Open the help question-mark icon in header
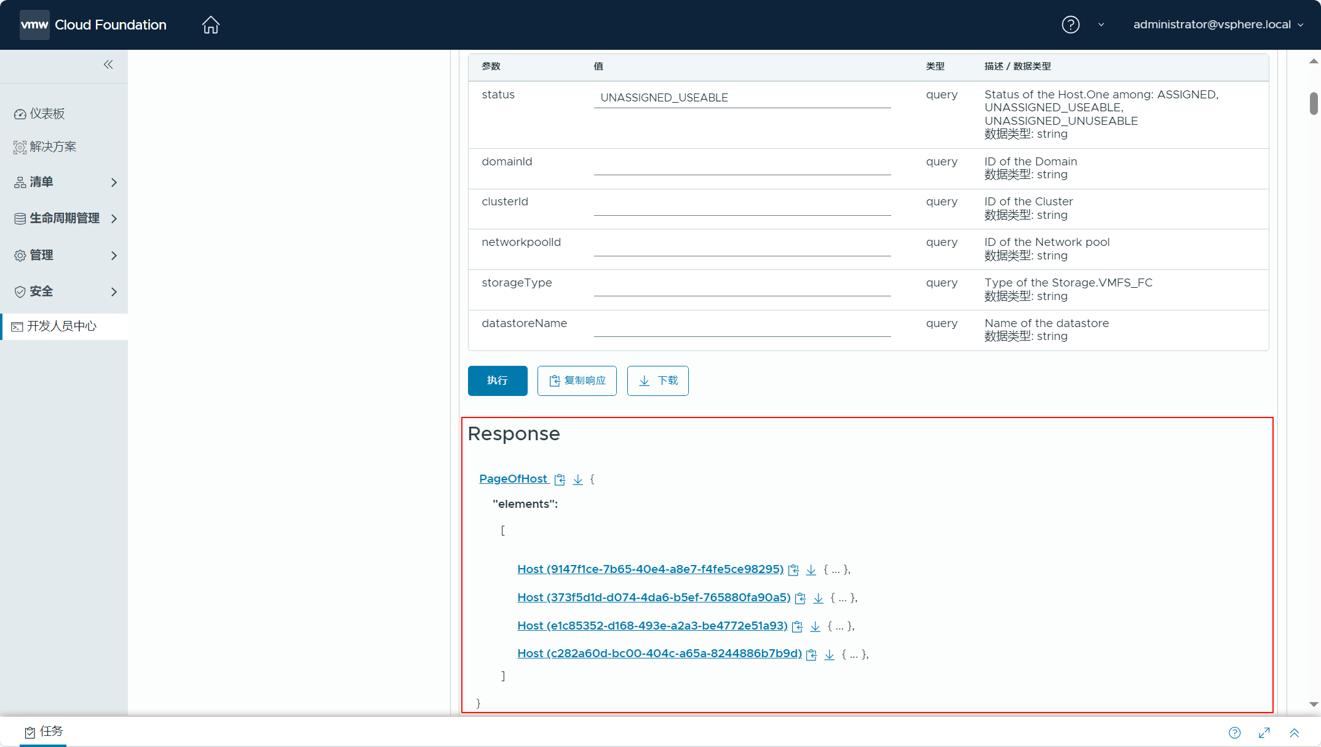 (x=1070, y=25)
